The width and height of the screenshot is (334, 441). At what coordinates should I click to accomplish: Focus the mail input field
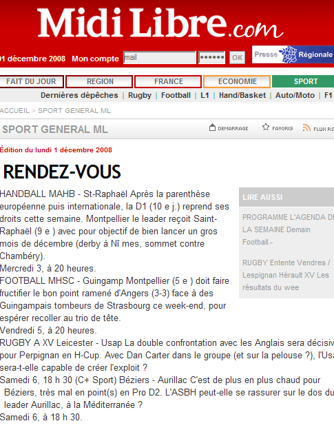[x=160, y=57]
